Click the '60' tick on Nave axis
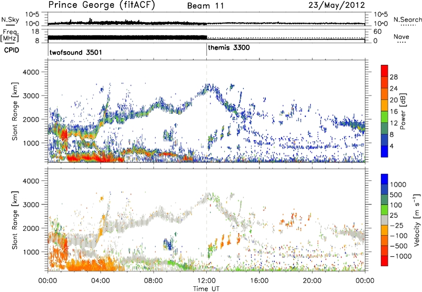 pos(377,32)
